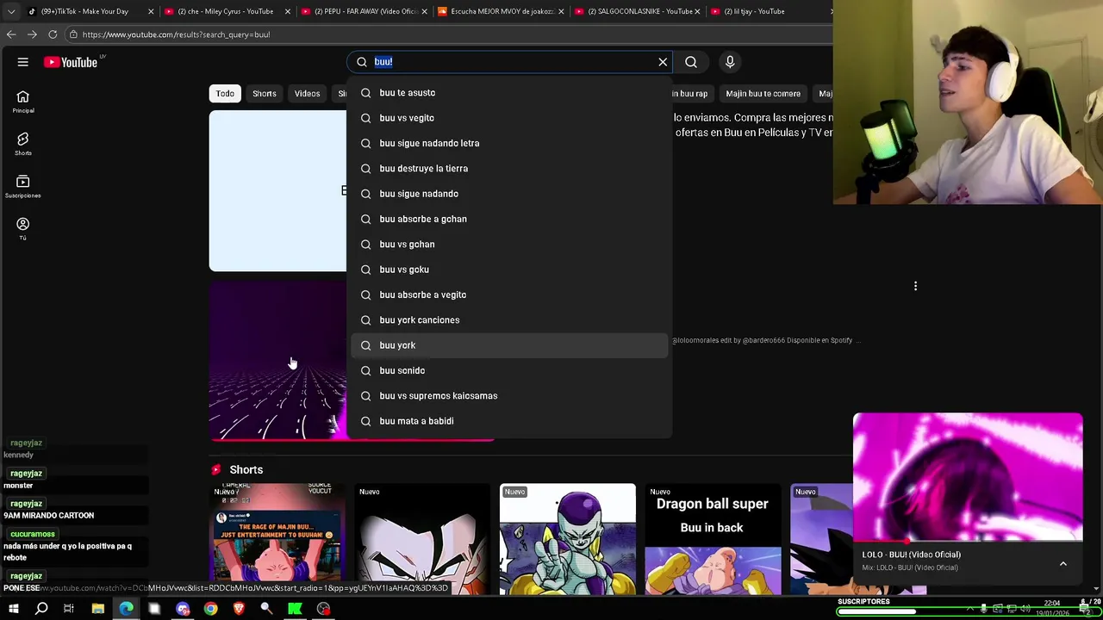Image resolution: width=1103 pixels, height=620 pixels.
Task: Open volume control in system tray
Action: pos(1026,609)
